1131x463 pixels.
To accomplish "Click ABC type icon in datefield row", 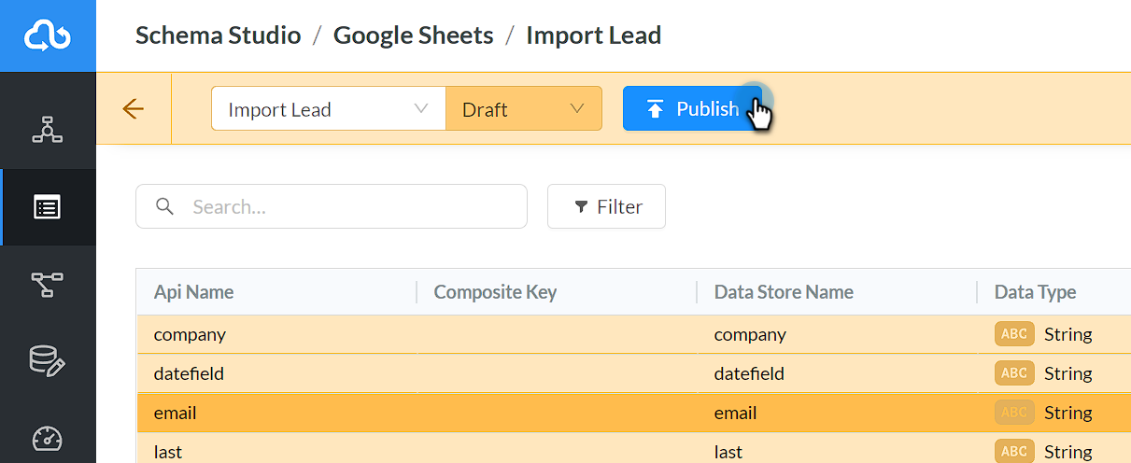I will pos(1014,373).
